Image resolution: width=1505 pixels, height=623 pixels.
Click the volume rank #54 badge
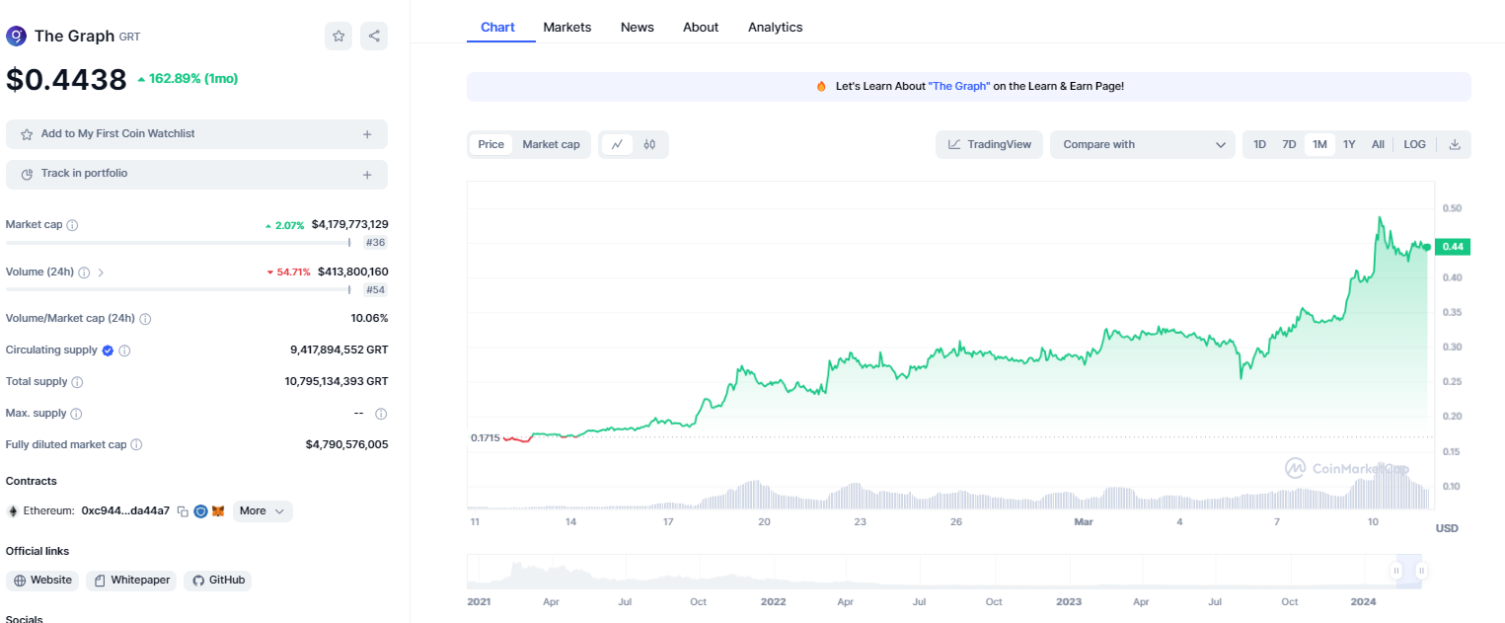point(375,290)
